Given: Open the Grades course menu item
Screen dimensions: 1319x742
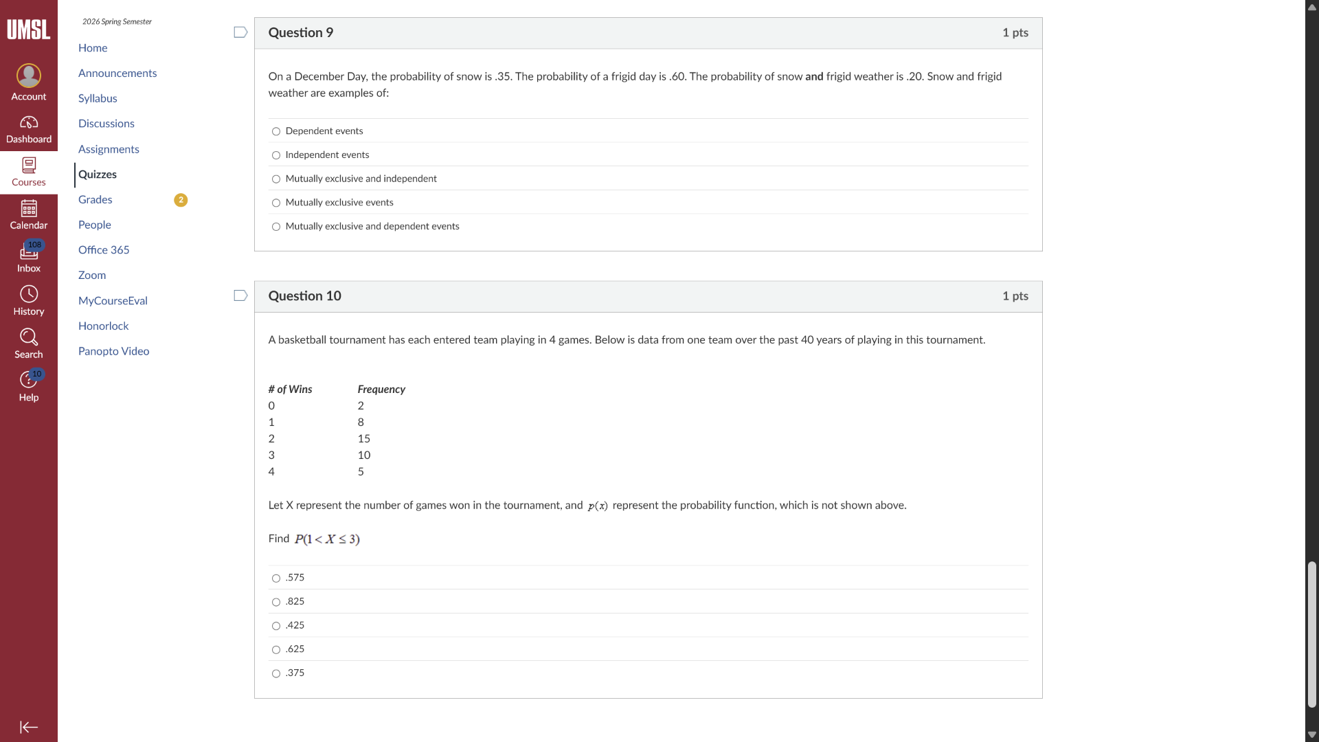Looking at the screenshot, I should click(95, 199).
